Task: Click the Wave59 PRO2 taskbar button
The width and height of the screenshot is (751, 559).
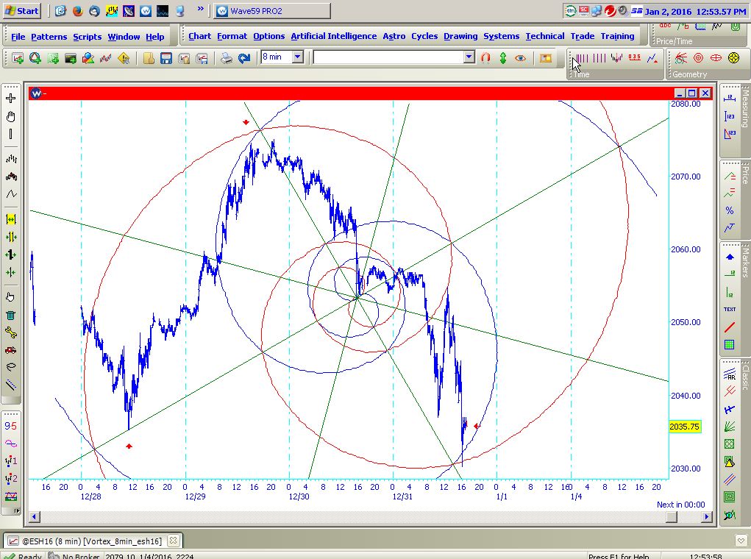Action: point(272,10)
